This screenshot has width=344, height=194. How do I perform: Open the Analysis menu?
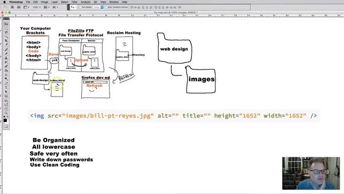coord(85,2)
